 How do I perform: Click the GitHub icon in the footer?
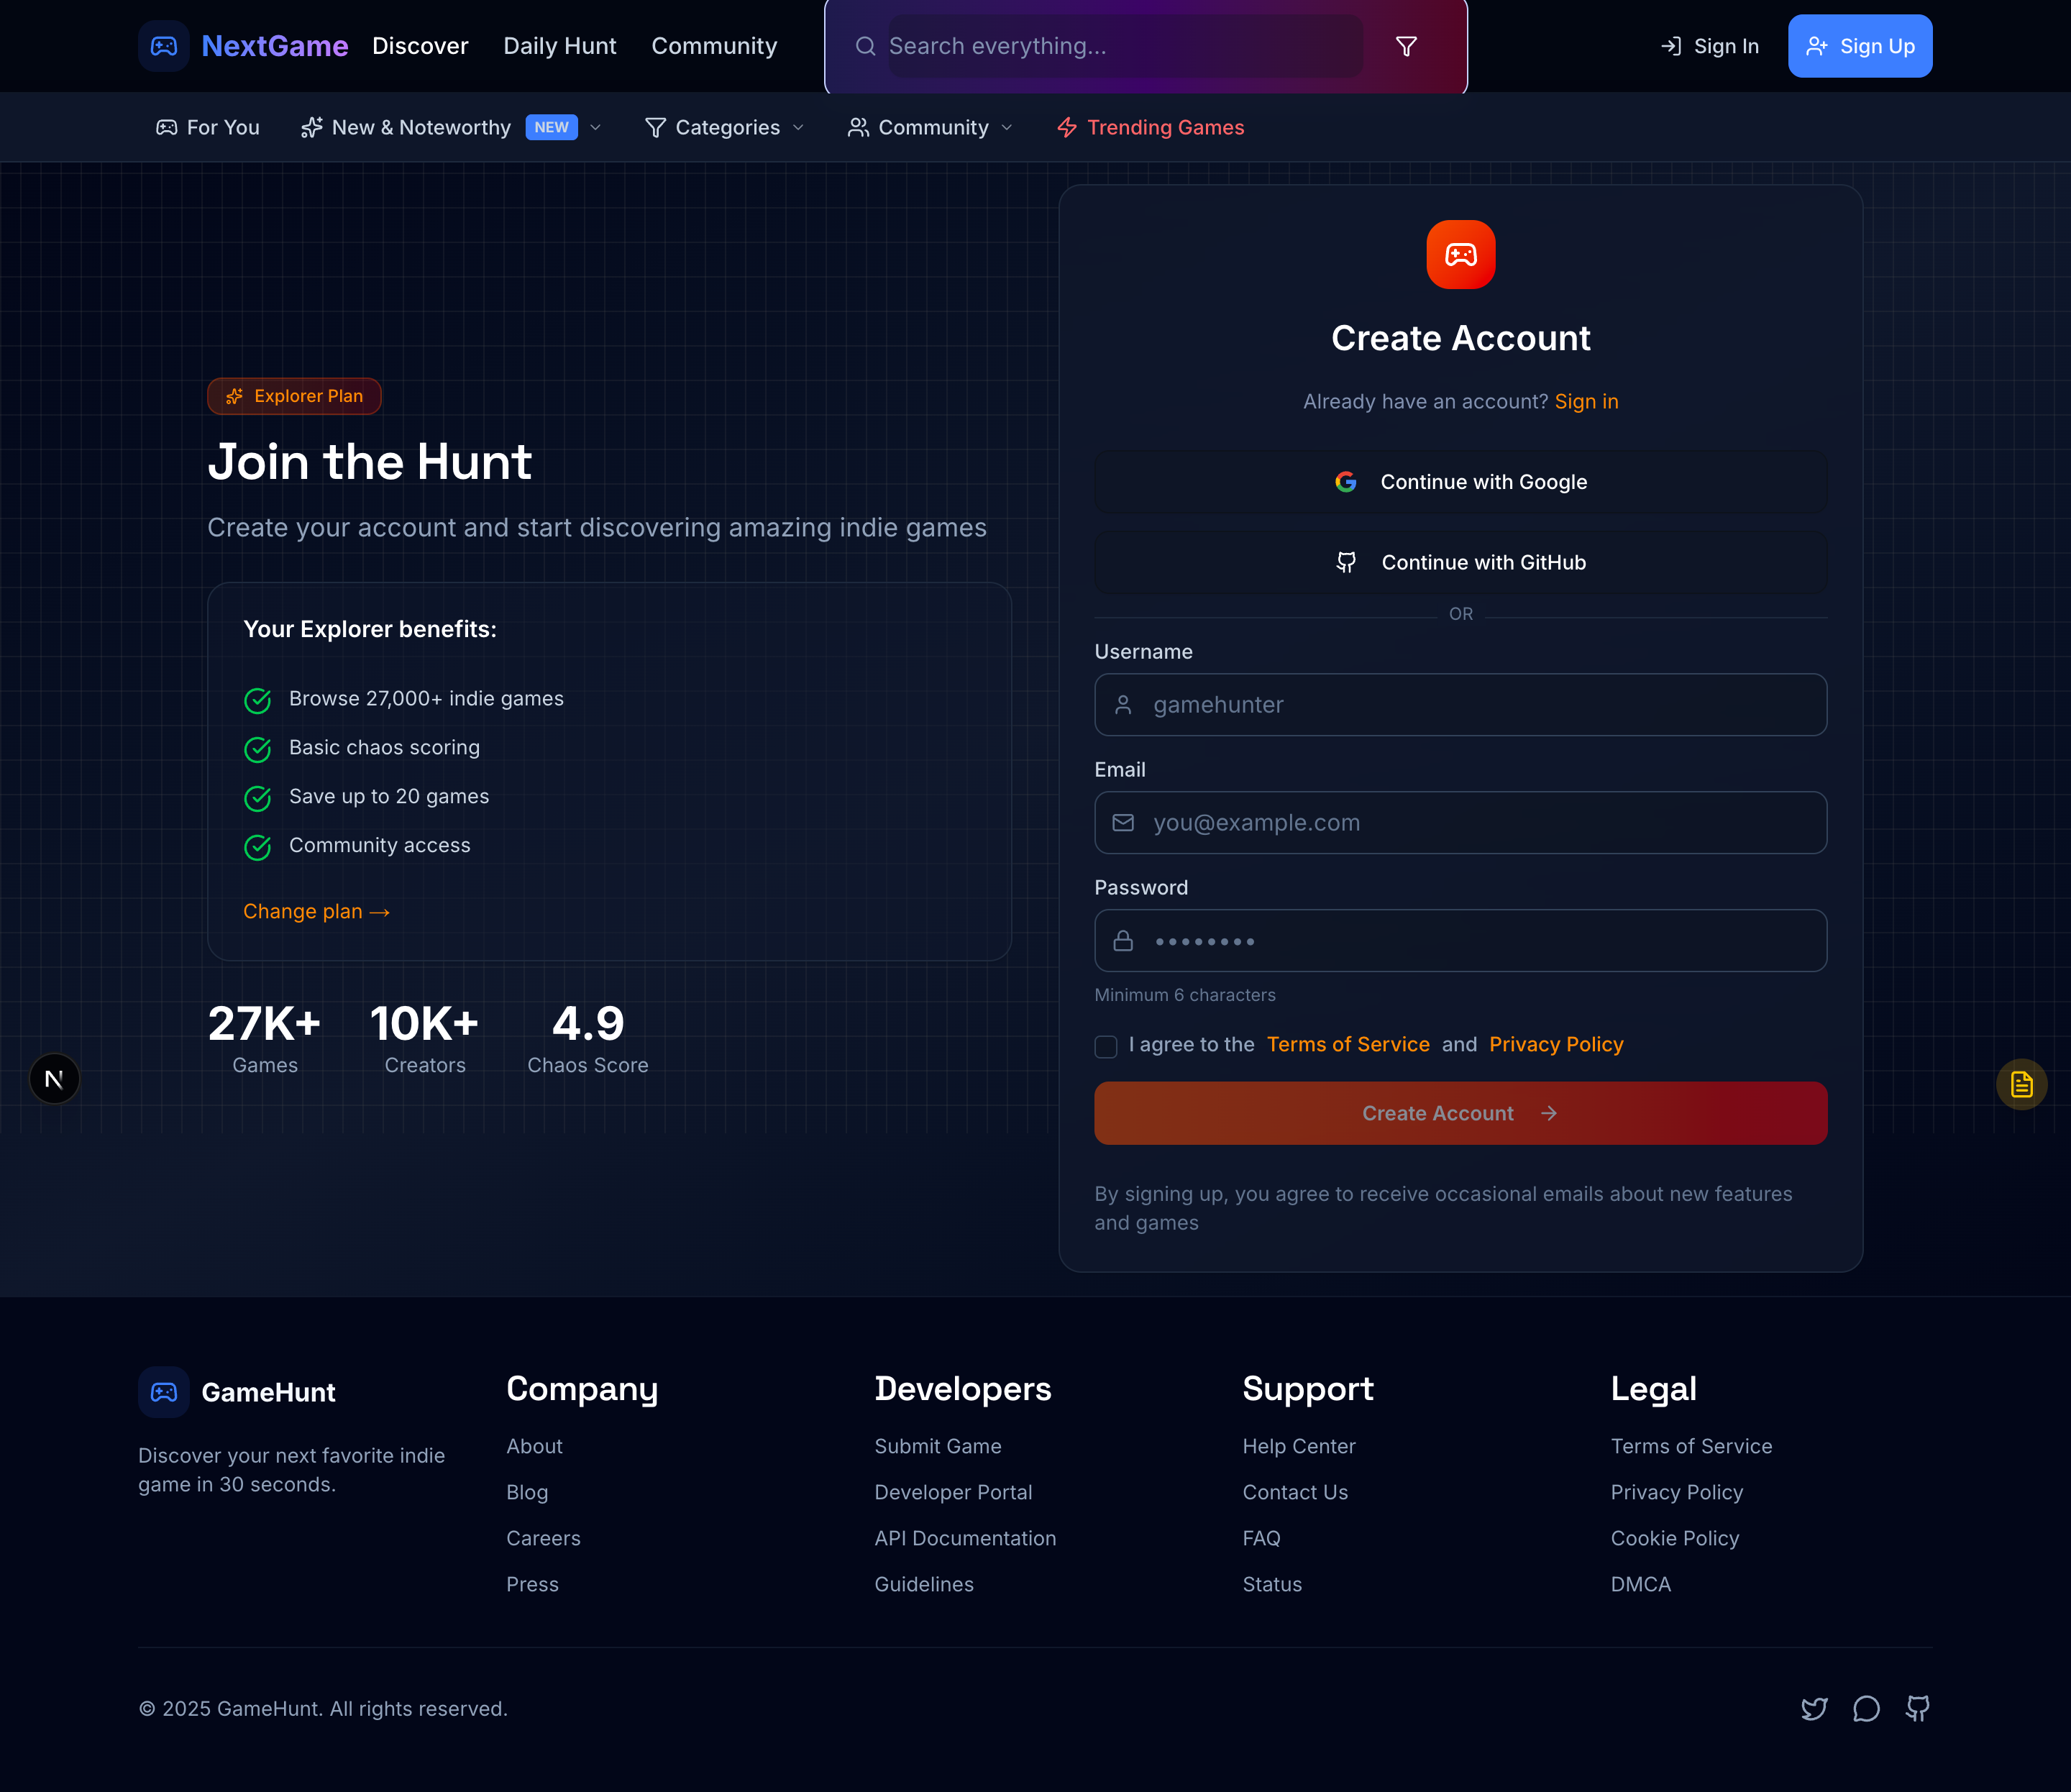(1917, 1709)
